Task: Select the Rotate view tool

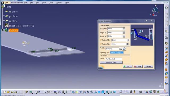Action: [x=84, y=92]
